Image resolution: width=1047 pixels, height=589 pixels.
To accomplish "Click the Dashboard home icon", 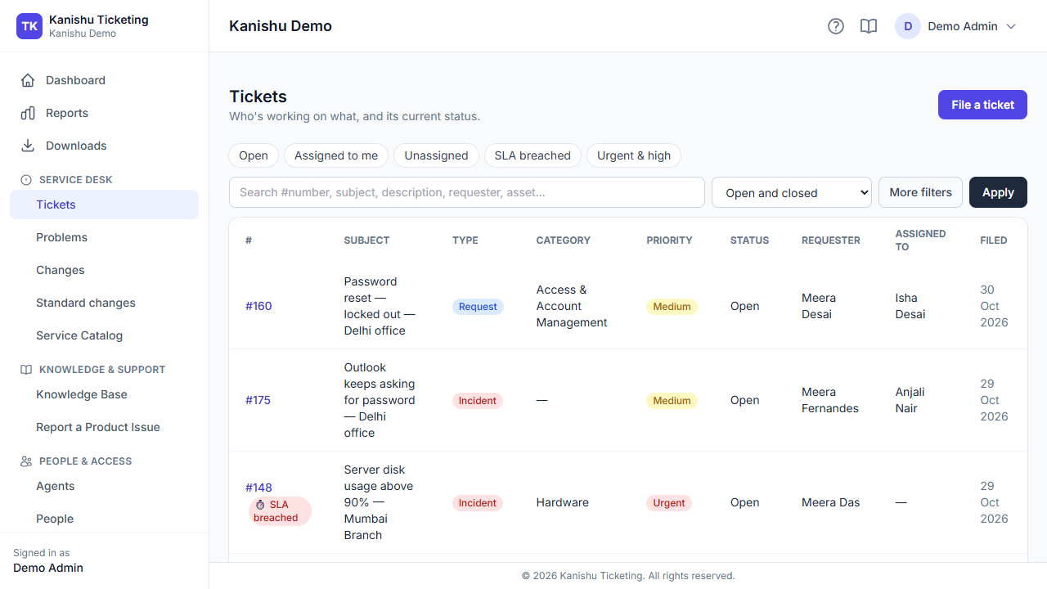I will tap(28, 80).
